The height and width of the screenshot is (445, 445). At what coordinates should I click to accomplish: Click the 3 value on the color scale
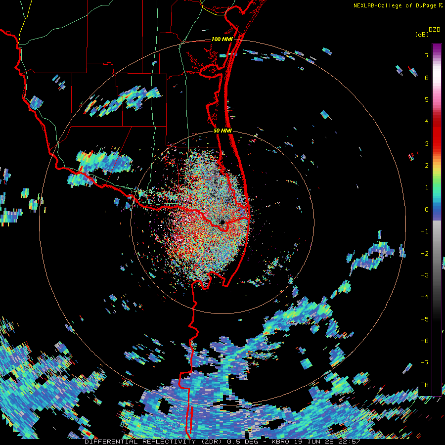pyautogui.click(x=427, y=143)
